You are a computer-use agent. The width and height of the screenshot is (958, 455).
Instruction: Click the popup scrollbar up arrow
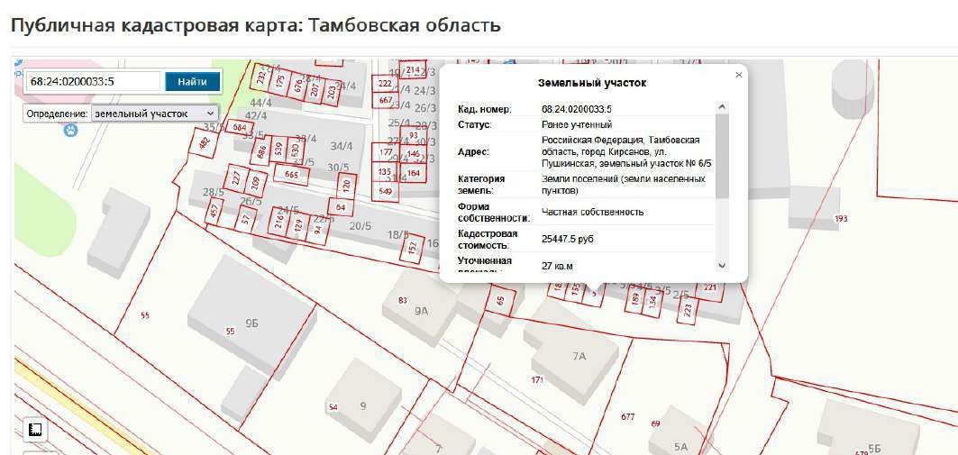722,107
